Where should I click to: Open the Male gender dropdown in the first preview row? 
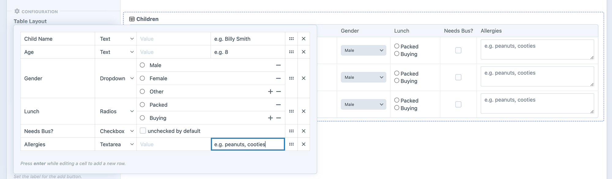[x=364, y=51]
